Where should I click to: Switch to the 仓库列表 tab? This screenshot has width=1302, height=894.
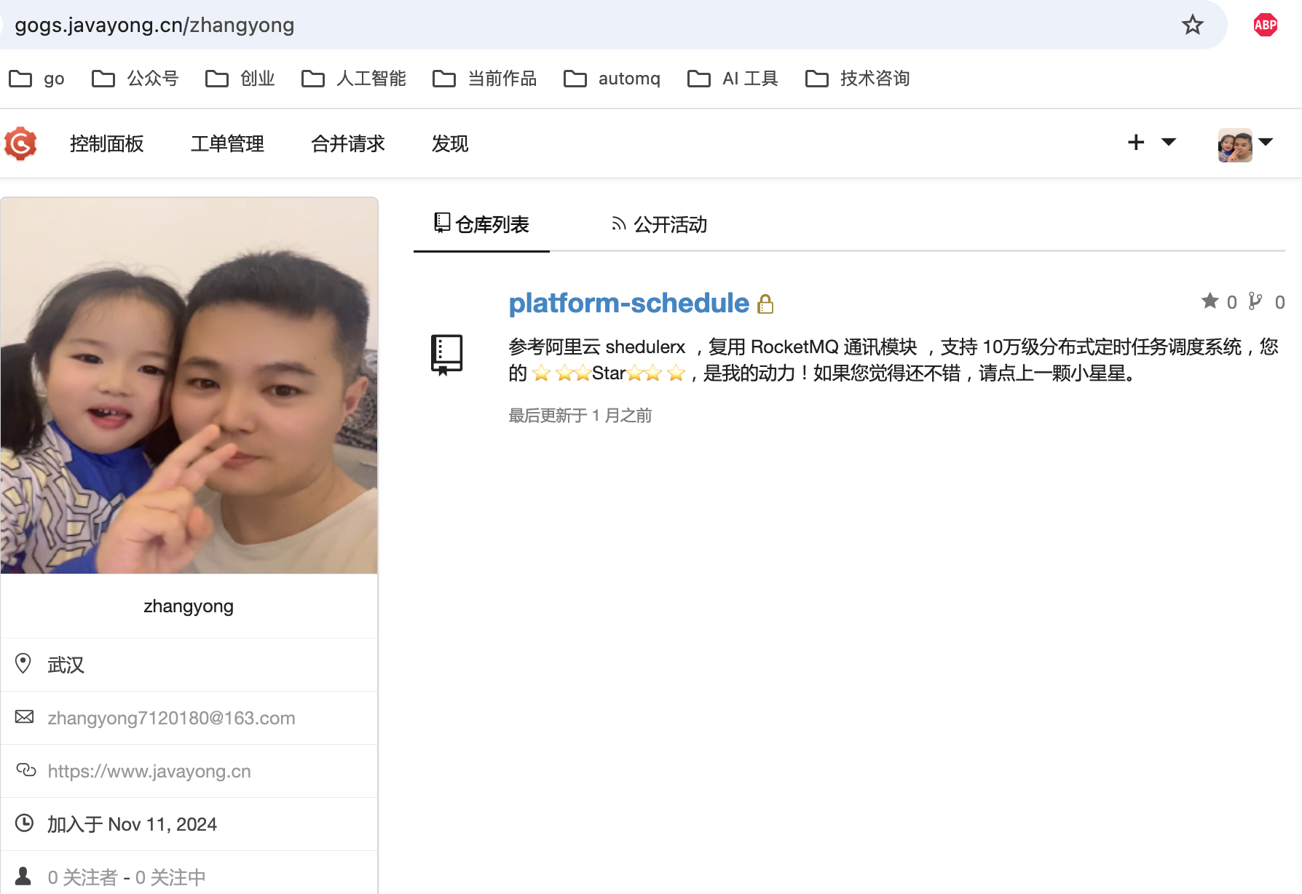click(x=481, y=224)
